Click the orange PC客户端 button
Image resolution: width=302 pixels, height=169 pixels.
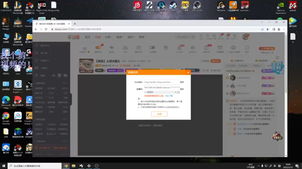pos(267,49)
